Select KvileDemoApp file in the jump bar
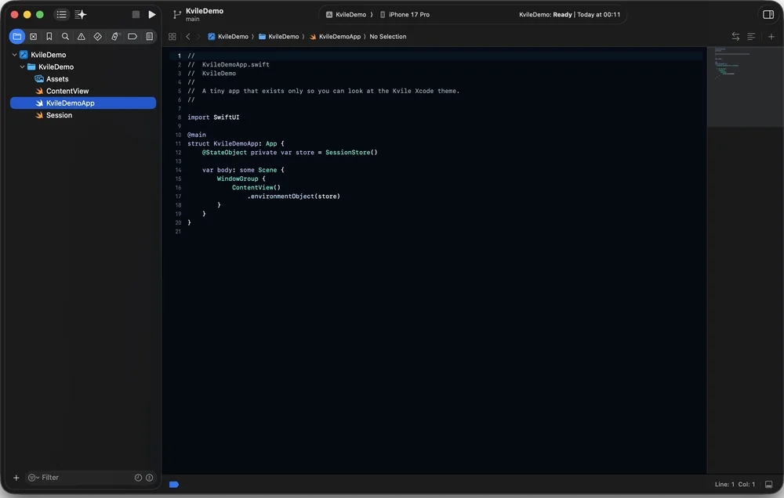This screenshot has height=498, width=784. click(x=335, y=37)
